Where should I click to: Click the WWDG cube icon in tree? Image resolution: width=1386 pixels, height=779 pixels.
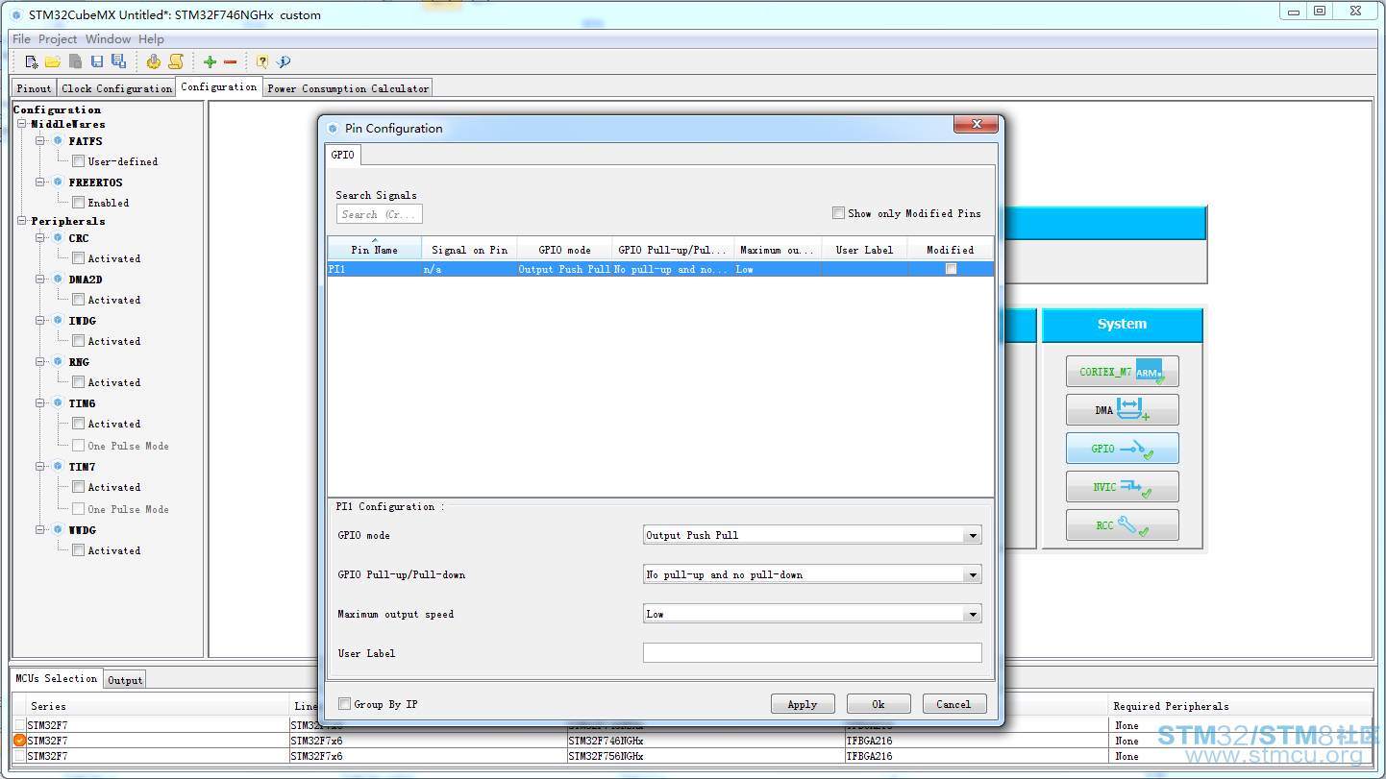(58, 530)
